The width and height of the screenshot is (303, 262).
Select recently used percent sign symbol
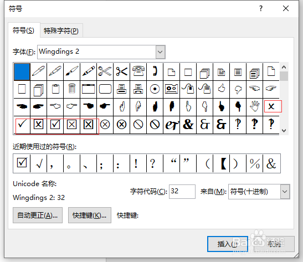(x=254, y=163)
